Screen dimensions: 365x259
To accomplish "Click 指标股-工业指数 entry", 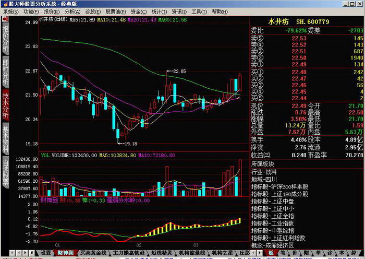I will click(x=273, y=223).
